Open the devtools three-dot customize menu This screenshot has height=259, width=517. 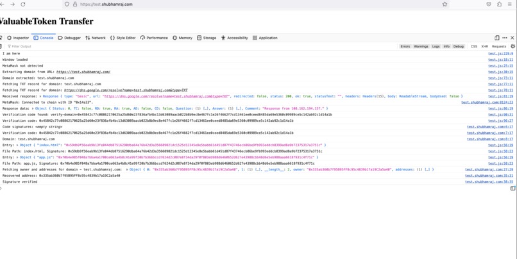pos(505,38)
